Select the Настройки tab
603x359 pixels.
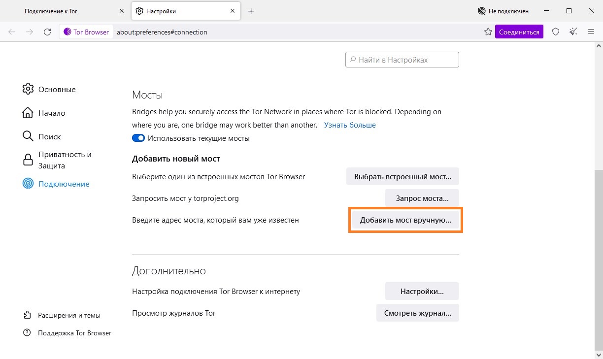[x=186, y=11]
